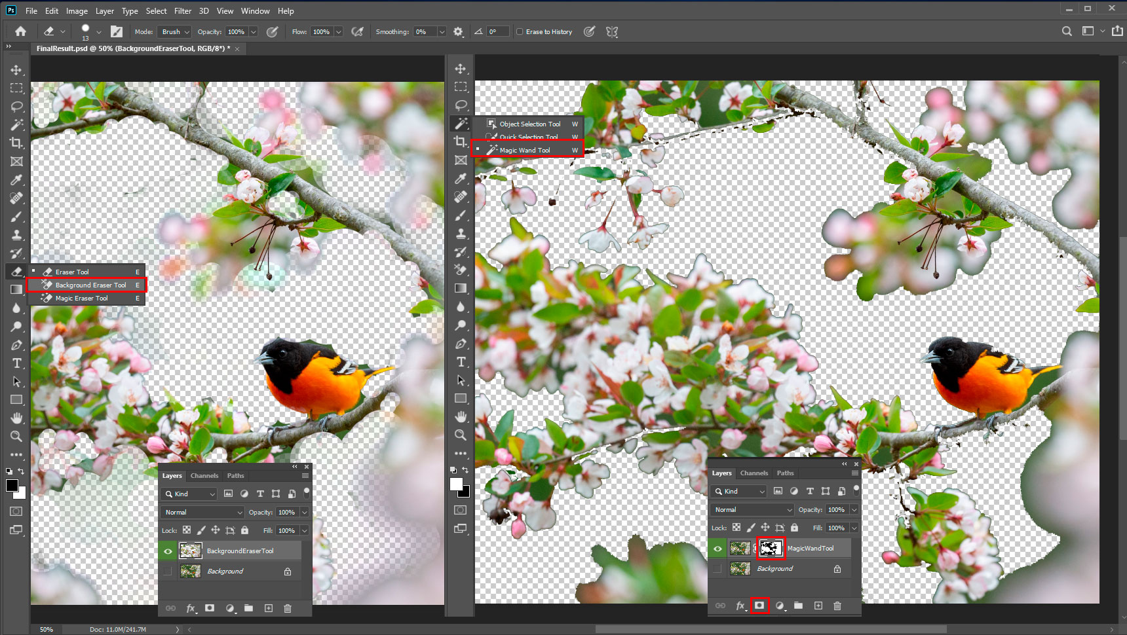
Task: Click the Home icon in options bar
Action: 21,31
